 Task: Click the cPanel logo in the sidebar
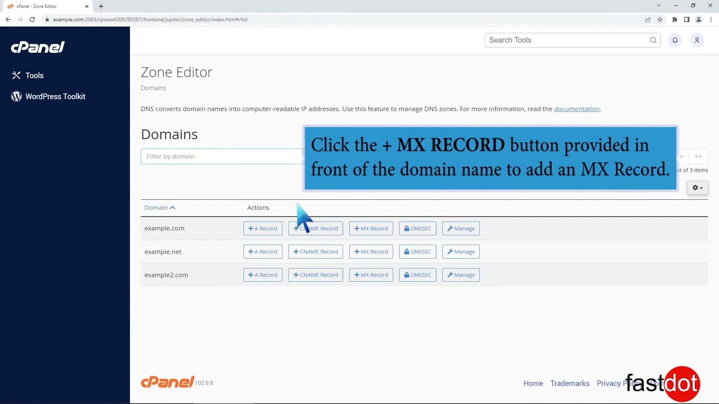[x=37, y=47]
